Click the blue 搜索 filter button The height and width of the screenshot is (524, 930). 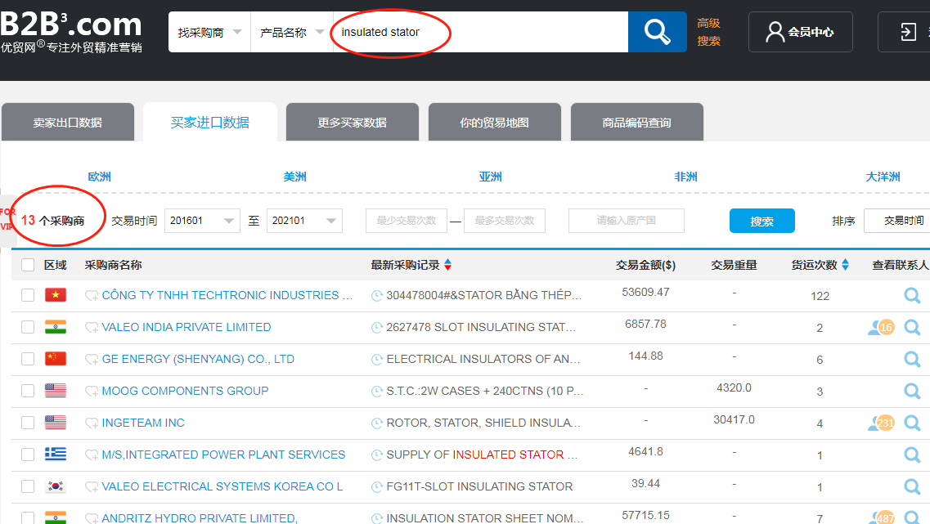(762, 221)
